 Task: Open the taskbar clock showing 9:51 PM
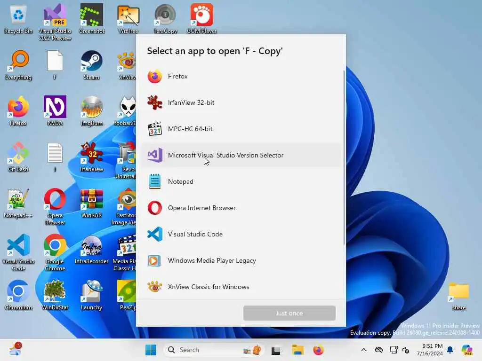(429, 350)
